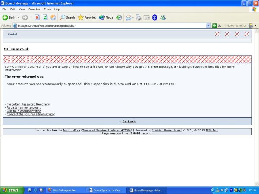259x194 pixels.
Task: Click the Back navigation button
Action: click(x=9, y=17)
